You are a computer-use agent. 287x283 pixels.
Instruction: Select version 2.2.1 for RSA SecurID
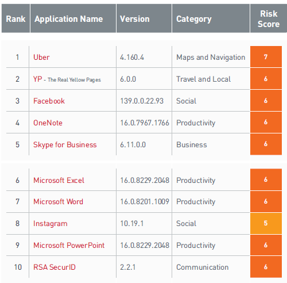(x=127, y=267)
